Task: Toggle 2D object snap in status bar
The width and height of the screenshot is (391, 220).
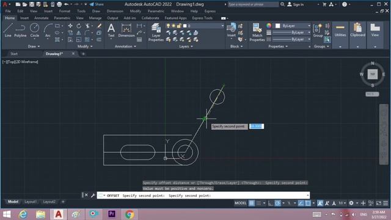Action: [x=308, y=203]
